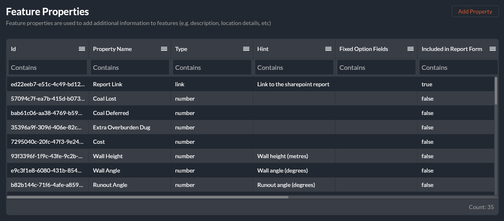This screenshot has height=221, width=504.
Task: Click the vertical scrollbar thumb of the table
Action: [x=496, y=90]
